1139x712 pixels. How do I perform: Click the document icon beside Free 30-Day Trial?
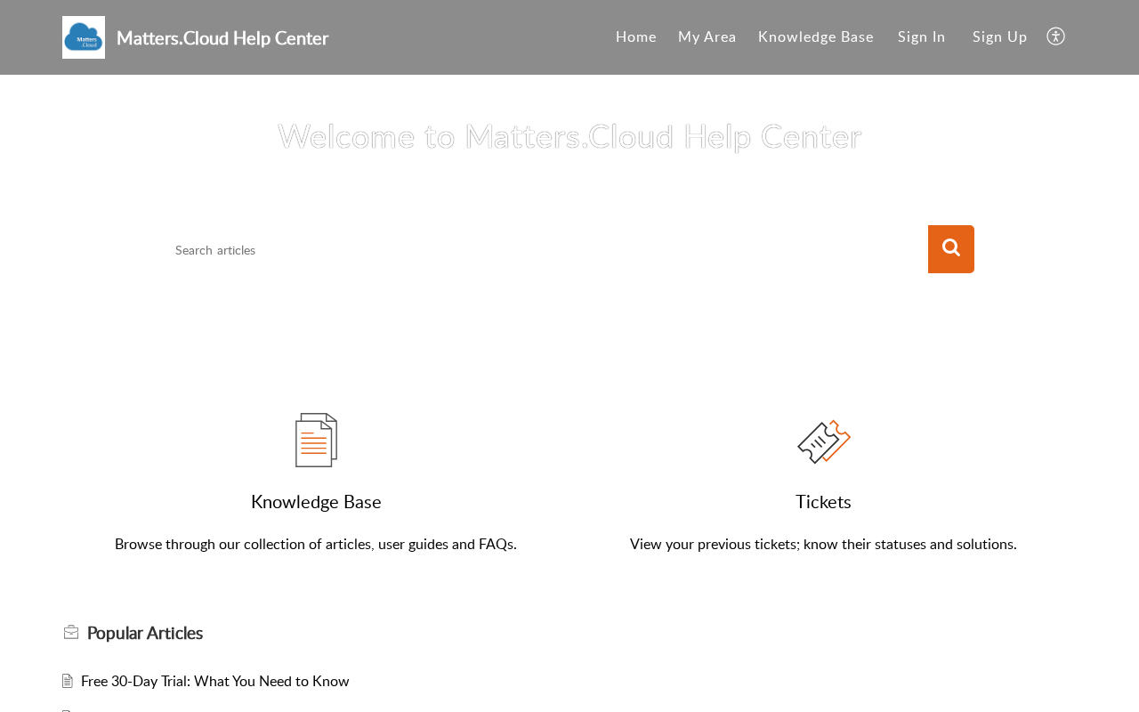pyautogui.click(x=68, y=681)
